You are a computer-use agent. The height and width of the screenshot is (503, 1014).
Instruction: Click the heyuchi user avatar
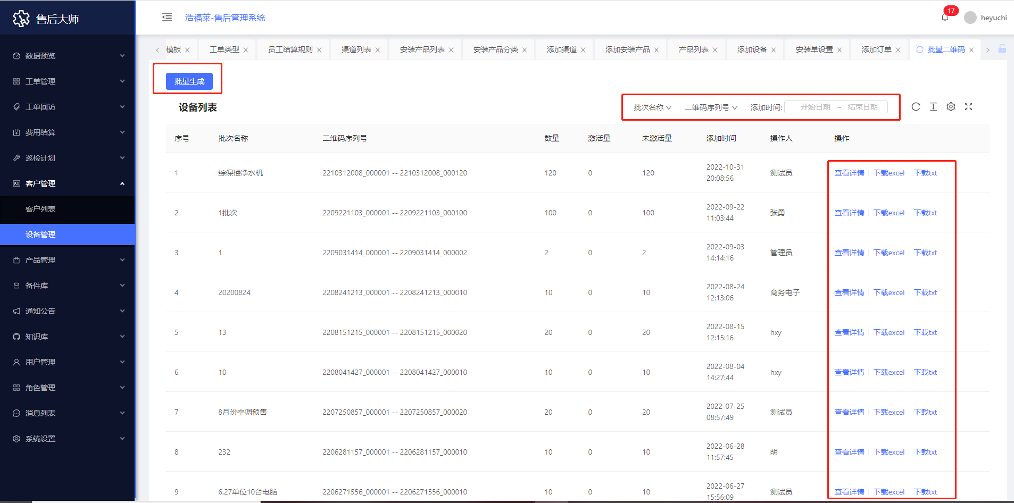(970, 18)
